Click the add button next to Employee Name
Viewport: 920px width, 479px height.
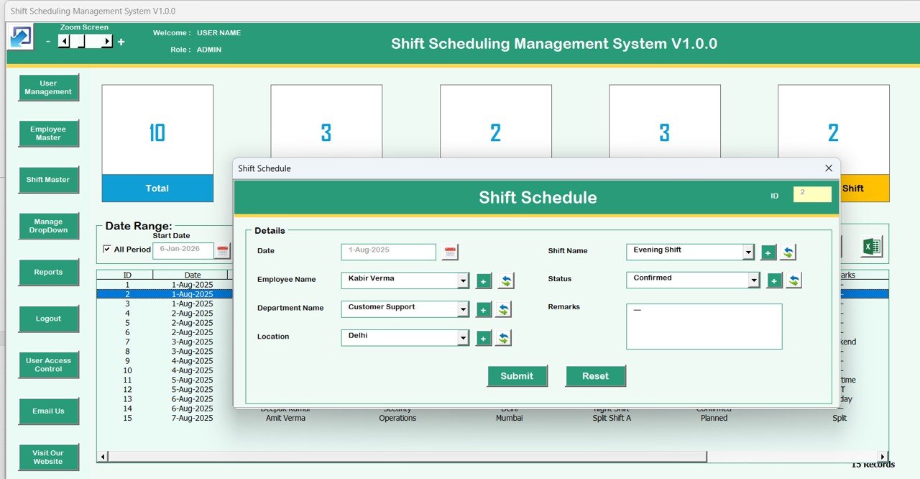(484, 280)
